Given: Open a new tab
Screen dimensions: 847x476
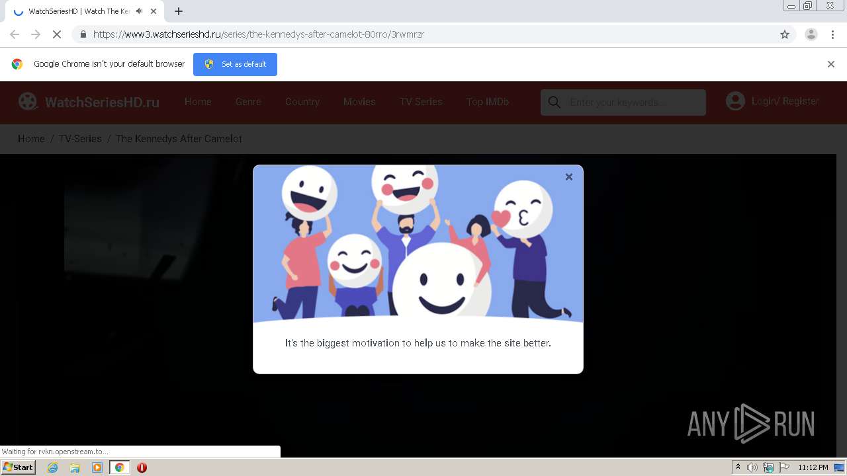Looking at the screenshot, I should click(x=179, y=11).
